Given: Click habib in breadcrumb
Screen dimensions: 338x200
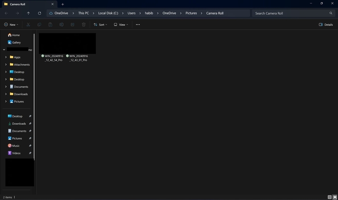Looking at the screenshot, I should [x=149, y=13].
